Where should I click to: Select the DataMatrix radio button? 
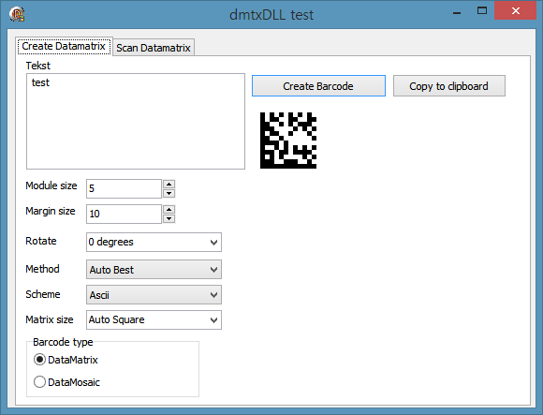click(x=39, y=360)
